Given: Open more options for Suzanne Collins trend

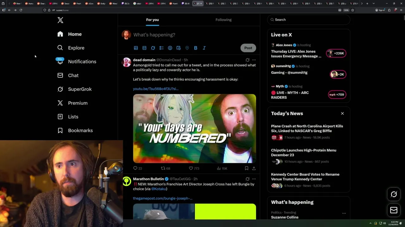Looking at the screenshot, I should click(344, 213).
